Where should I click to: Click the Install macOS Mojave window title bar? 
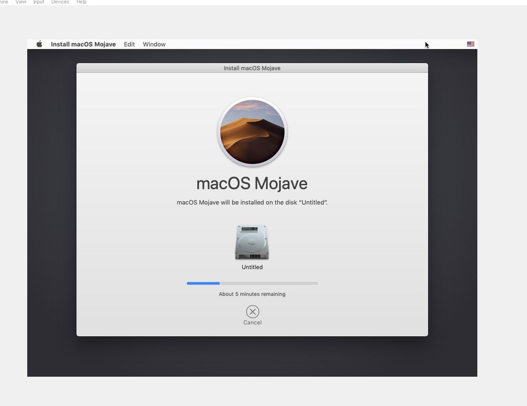[x=252, y=68]
